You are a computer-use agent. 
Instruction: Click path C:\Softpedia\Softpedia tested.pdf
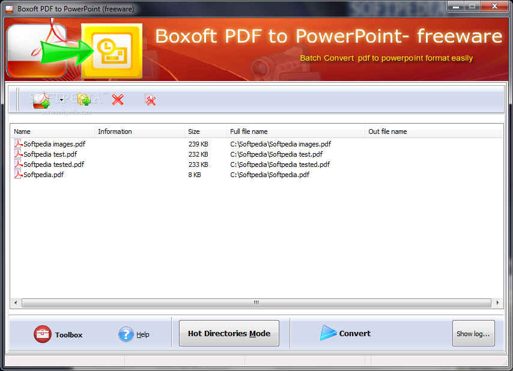click(x=280, y=164)
